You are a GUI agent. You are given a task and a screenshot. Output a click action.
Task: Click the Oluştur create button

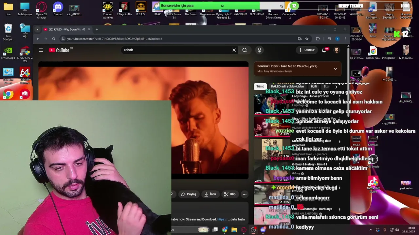(x=306, y=50)
